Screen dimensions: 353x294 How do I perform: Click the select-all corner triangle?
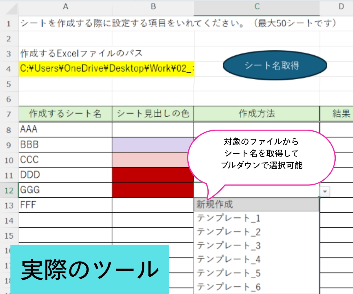pos(12,9)
